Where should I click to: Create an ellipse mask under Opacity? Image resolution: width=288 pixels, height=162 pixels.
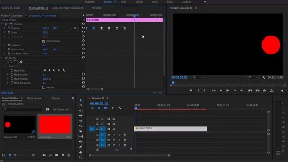(x=10, y=62)
